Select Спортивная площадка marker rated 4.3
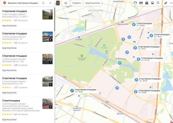Image resolution: width=173 pixels, height=123 pixels. click(x=136, y=92)
